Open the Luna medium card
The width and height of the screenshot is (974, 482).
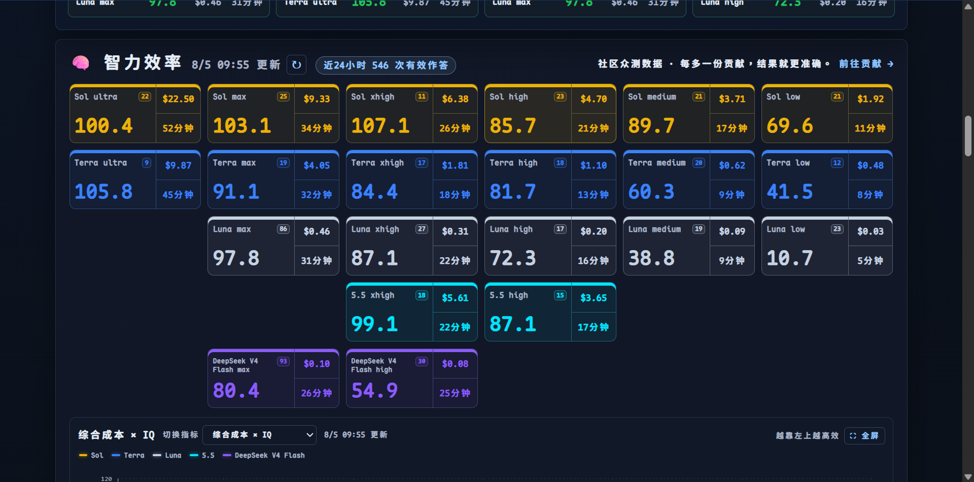click(x=689, y=246)
